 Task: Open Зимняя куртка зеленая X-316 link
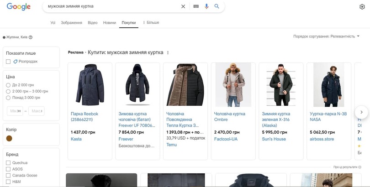pos(276,119)
